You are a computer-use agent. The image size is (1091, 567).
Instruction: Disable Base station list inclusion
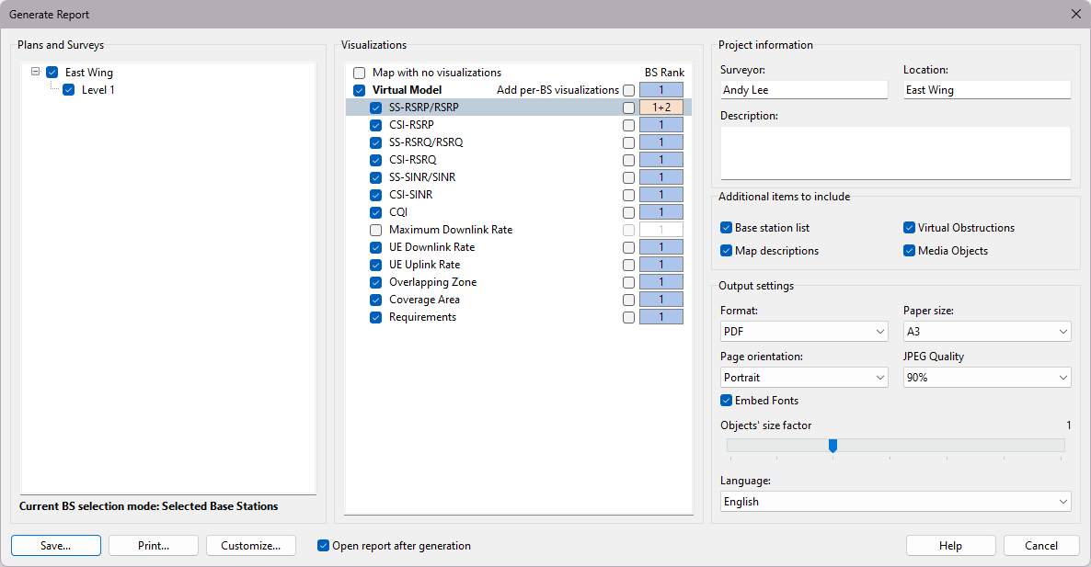(727, 228)
